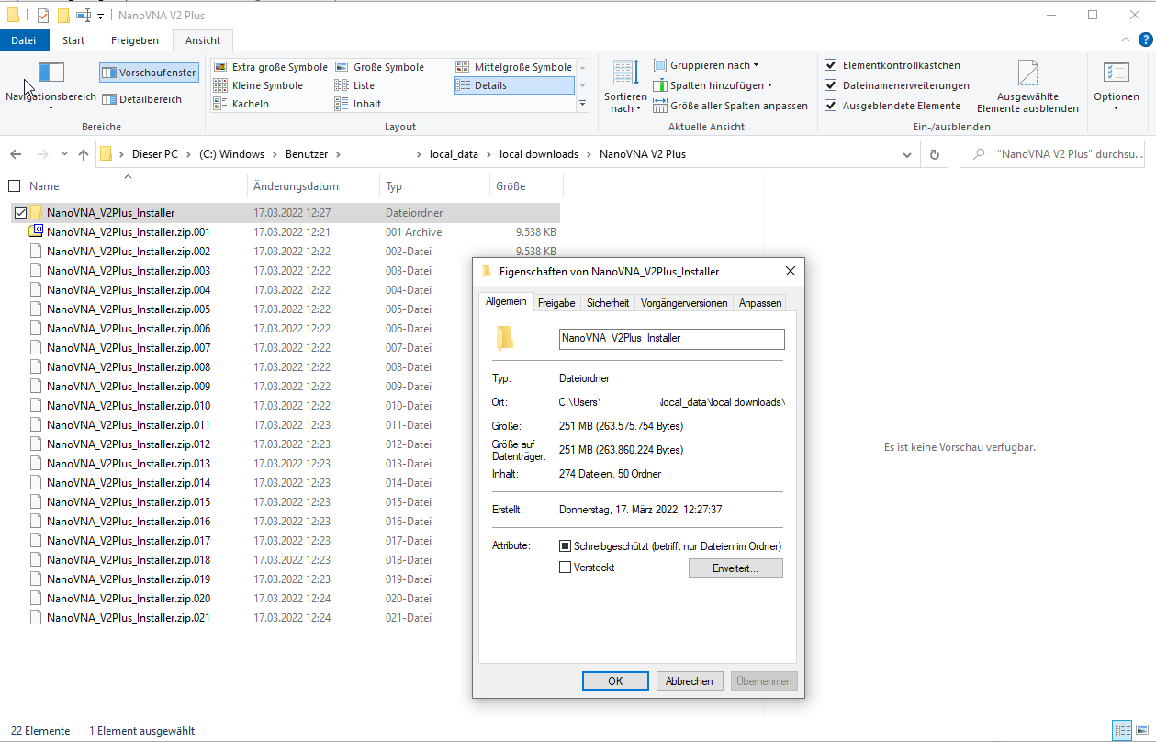Screen dimensions: 1156x742
Task: Click the Dieser PC breadcrumb
Action: (155, 154)
